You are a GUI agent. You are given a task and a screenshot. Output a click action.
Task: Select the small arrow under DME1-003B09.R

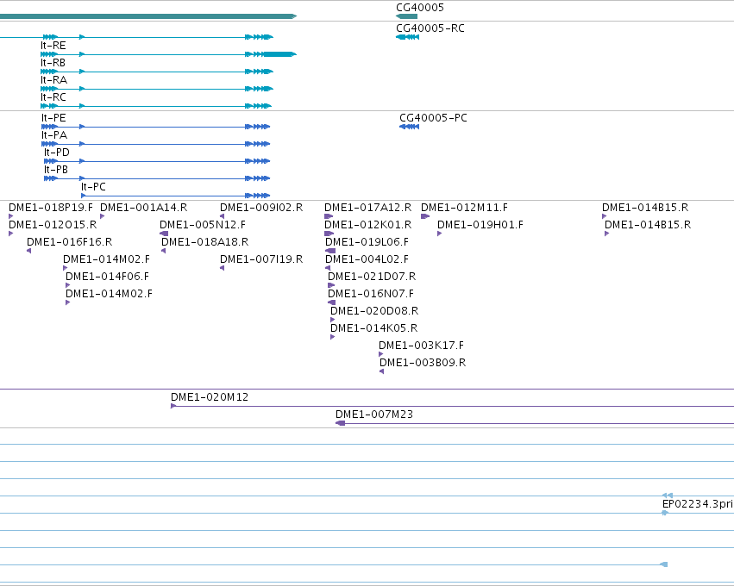click(x=381, y=371)
